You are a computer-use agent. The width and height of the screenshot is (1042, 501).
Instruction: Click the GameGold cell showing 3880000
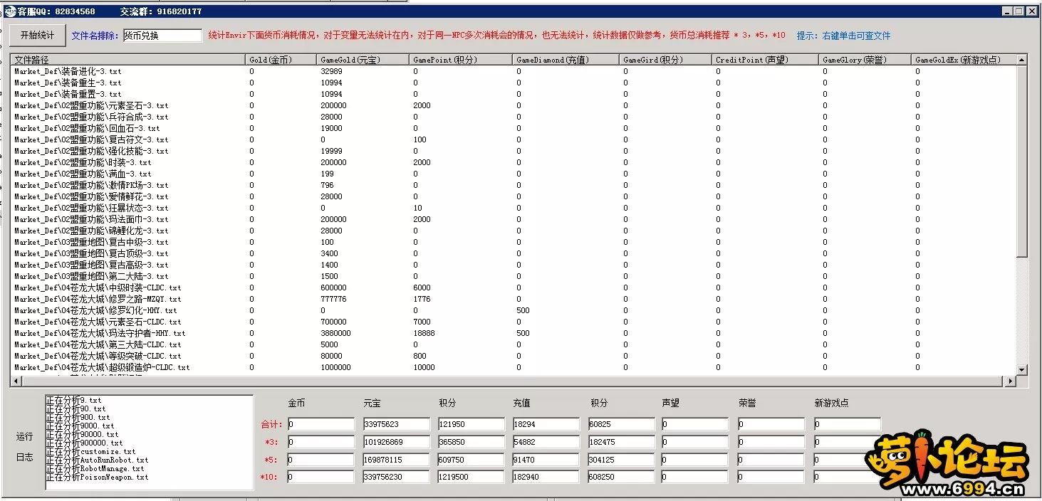coord(335,333)
